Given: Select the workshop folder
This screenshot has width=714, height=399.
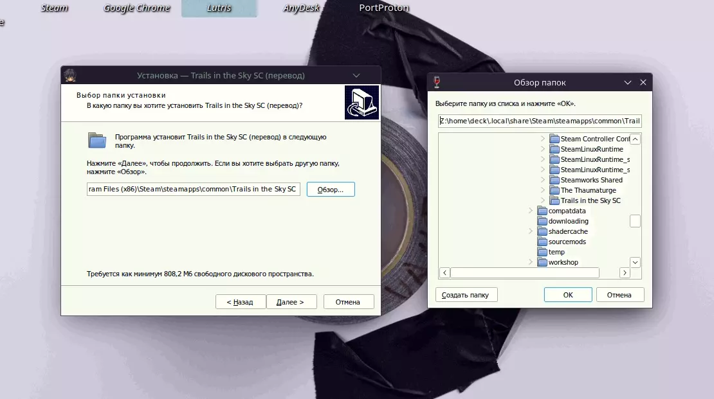Looking at the screenshot, I should 563,262.
